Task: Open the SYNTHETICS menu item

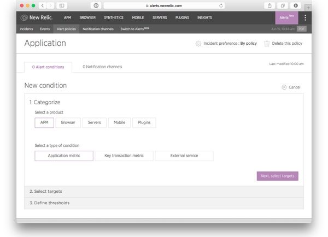Action: click(x=114, y=17)
